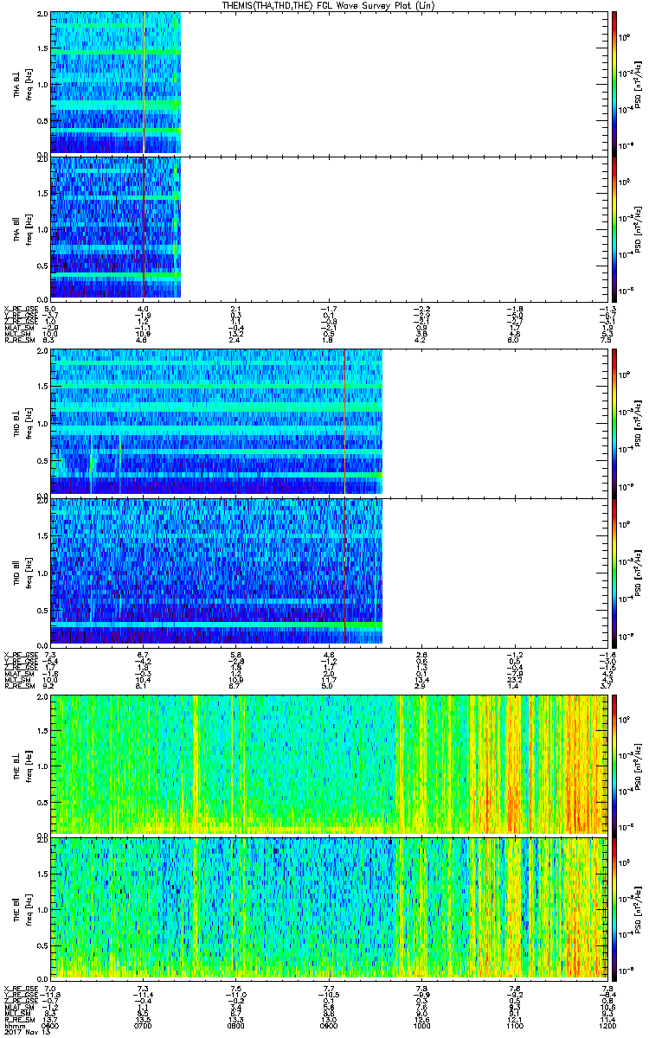Click the PSD colorbar beside THE B-perpendicular panel
Screen dimensions: 649x1038
(614, 764)
